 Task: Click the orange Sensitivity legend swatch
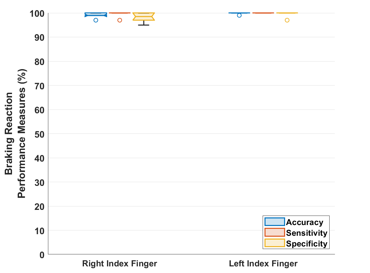point(275,233)
